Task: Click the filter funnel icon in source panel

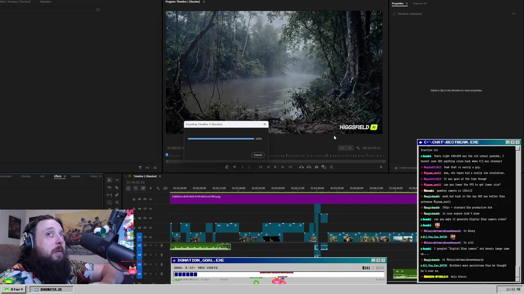Action: click(x=140, y=167)
